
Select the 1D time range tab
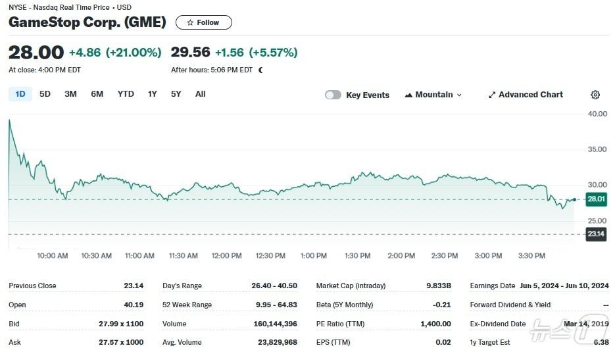(20, 94)
